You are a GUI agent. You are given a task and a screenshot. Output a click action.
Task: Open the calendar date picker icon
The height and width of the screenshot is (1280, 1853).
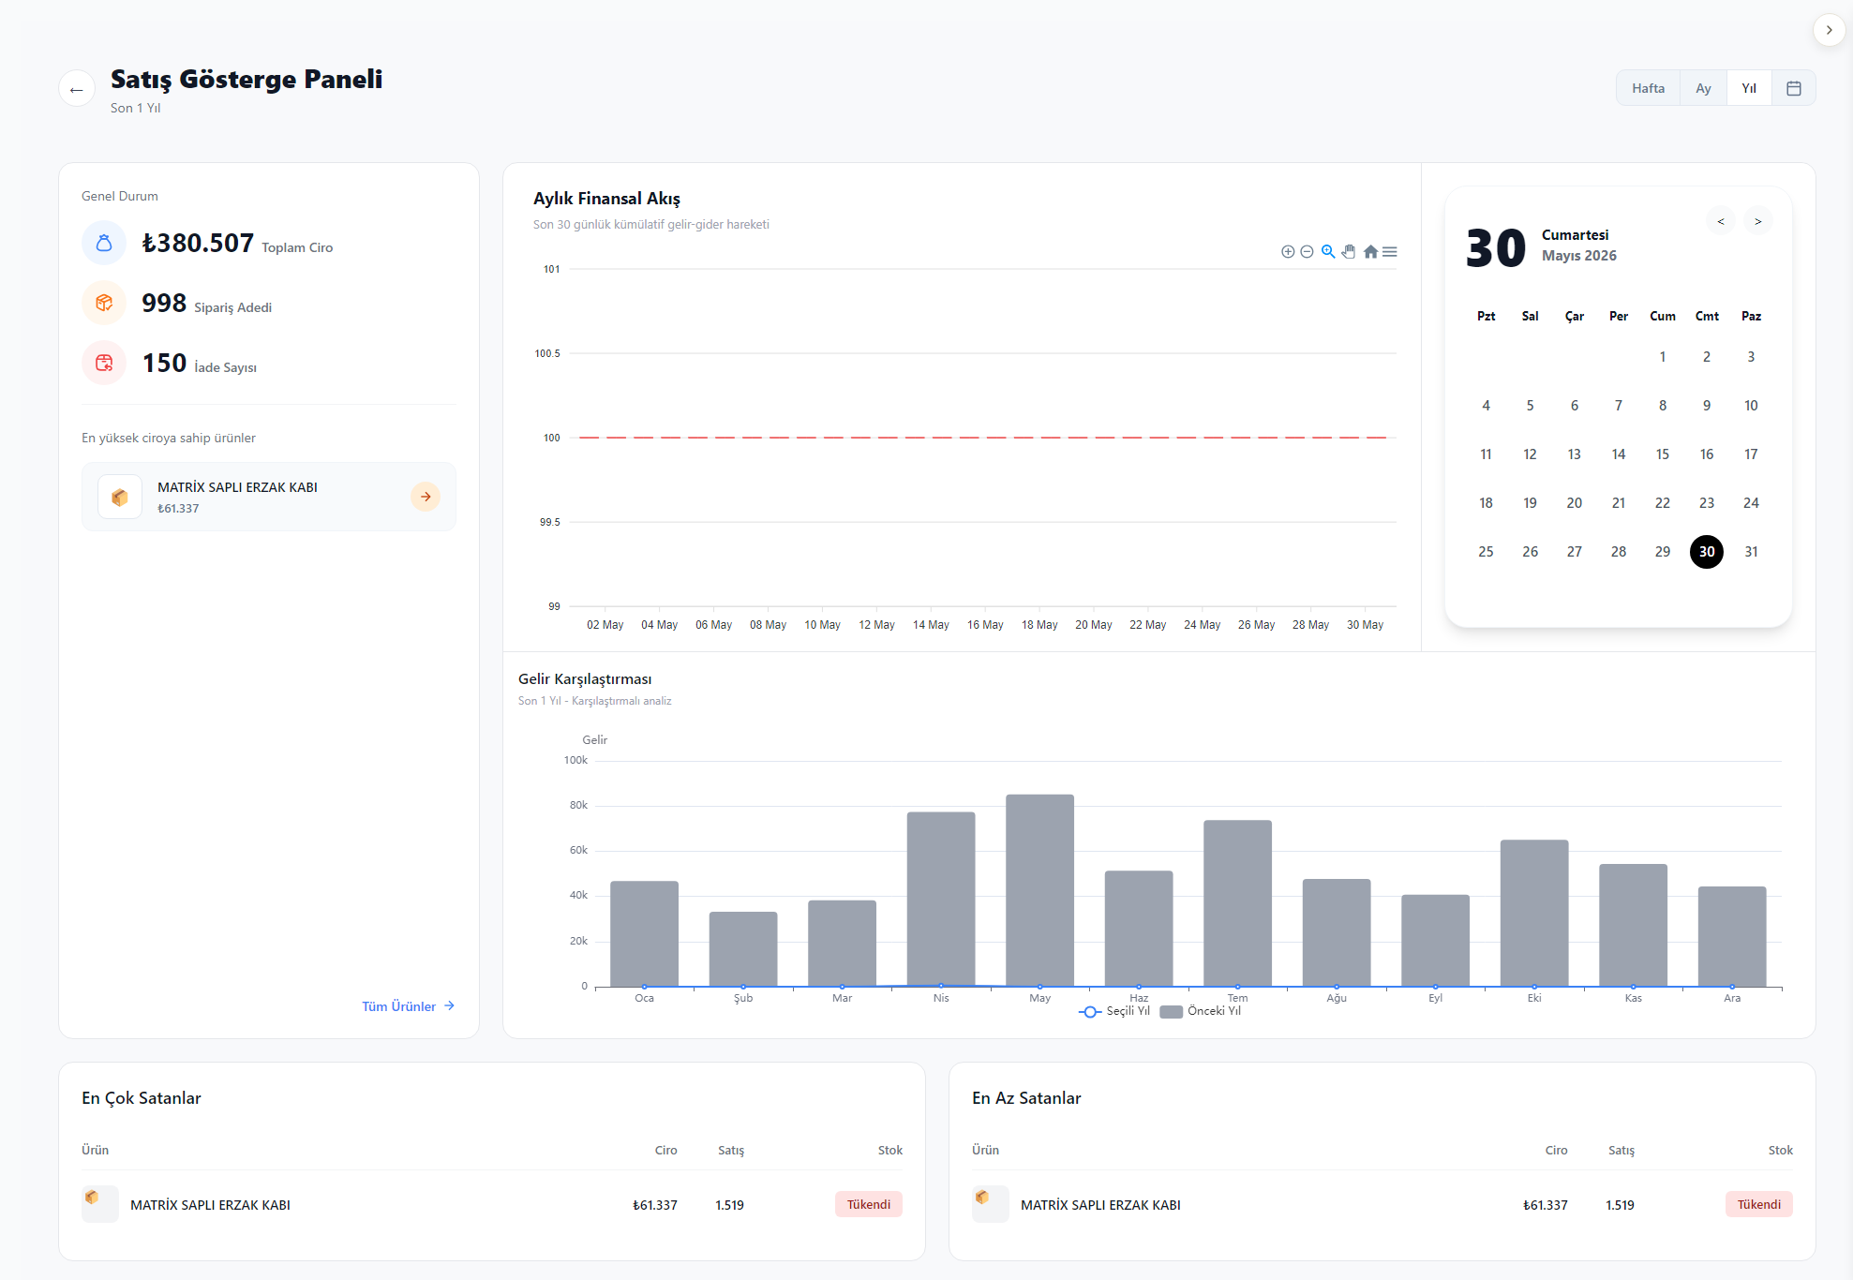coord(1794,88)
